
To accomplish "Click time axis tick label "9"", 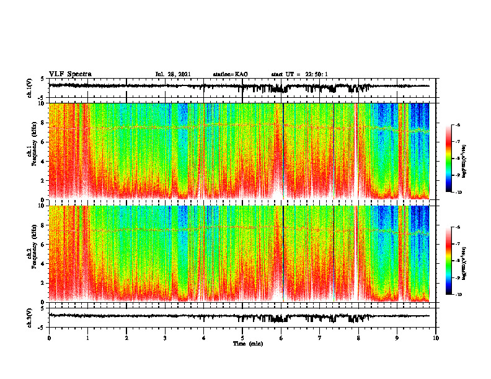I will [x=397, y=338].
